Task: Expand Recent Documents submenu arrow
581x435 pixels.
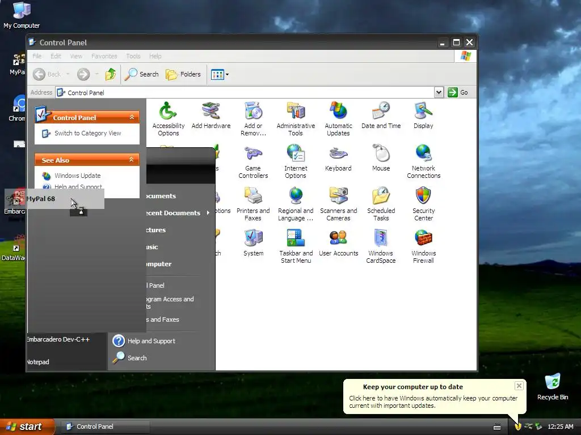Action: point(208,213)
